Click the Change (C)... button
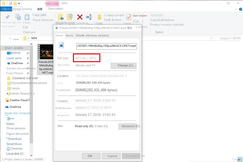The height and width of the screenshot is (162, 243). pyautogui.click(x=123, y=66)
